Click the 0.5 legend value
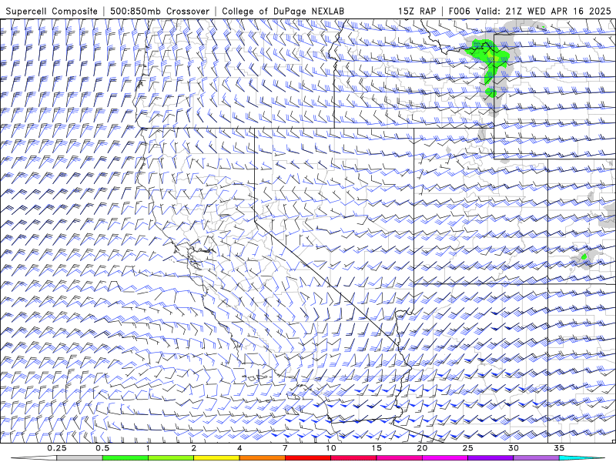 coord(102,448)
